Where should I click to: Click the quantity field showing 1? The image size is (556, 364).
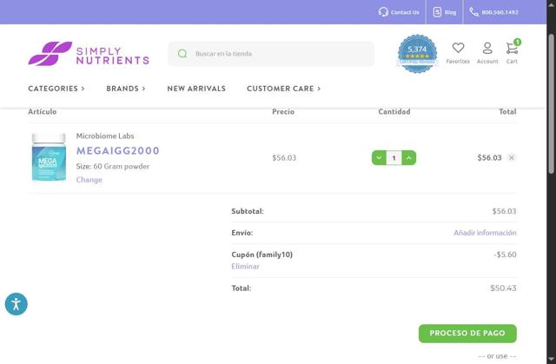[394, 158]
